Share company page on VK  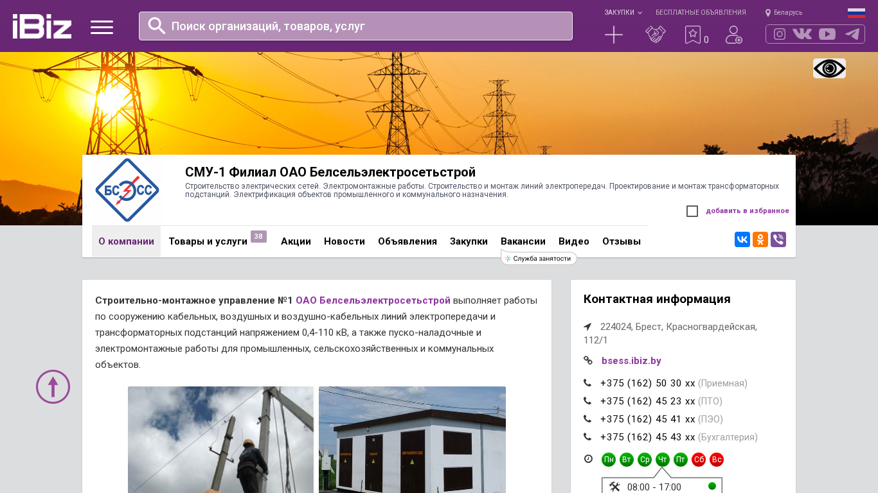(742, 239)
